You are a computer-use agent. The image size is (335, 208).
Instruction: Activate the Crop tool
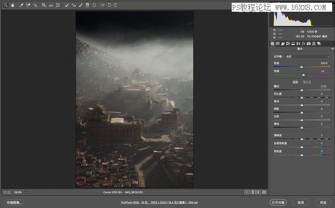click(44, 5)
